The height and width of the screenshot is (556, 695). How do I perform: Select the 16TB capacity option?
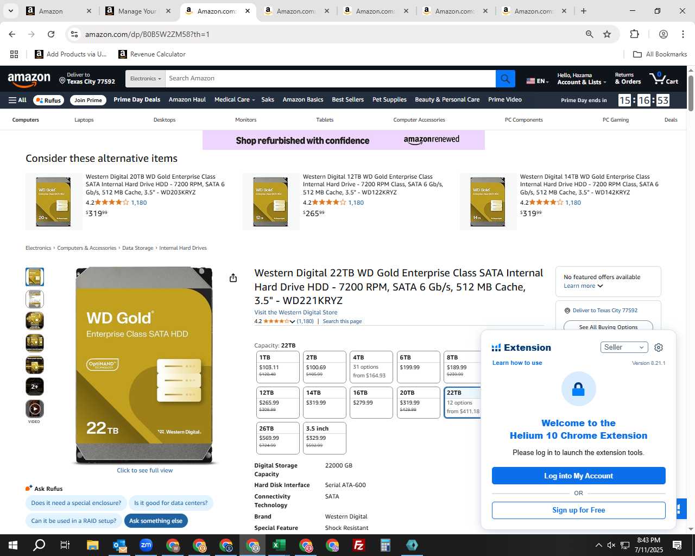coord(371,402)
